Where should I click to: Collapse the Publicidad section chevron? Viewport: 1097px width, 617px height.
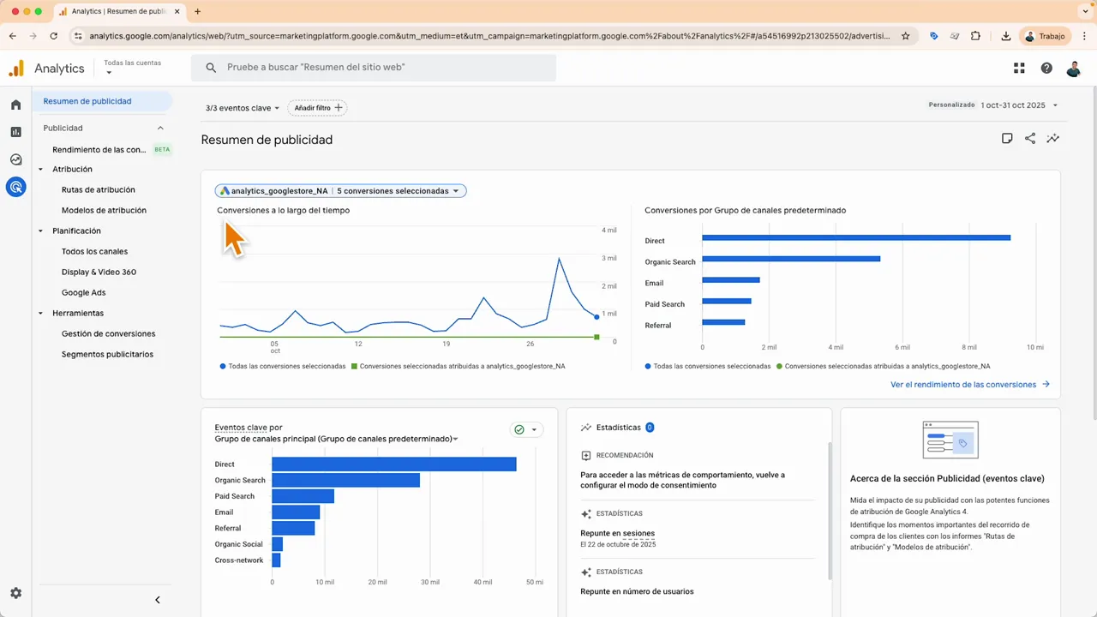tap(159, 128)
